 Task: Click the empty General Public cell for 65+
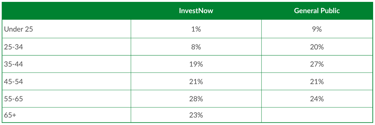[x=317, y=115]
